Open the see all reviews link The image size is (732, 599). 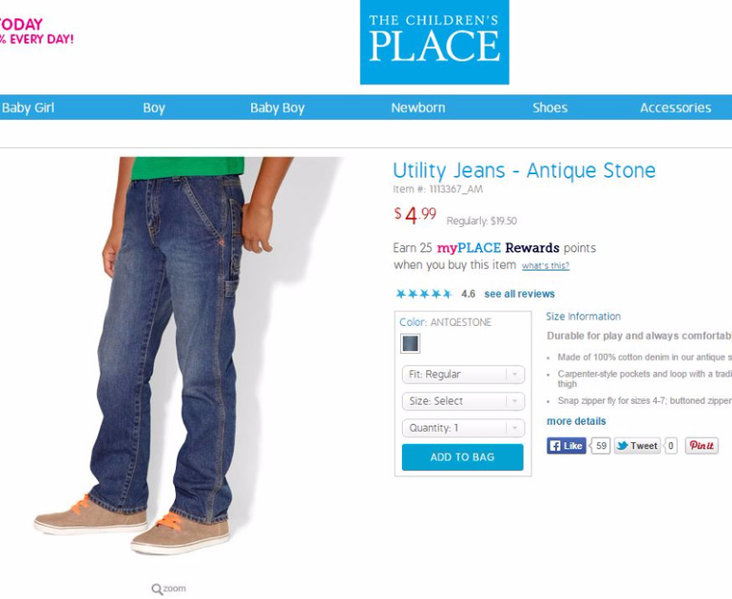[519, 294]
